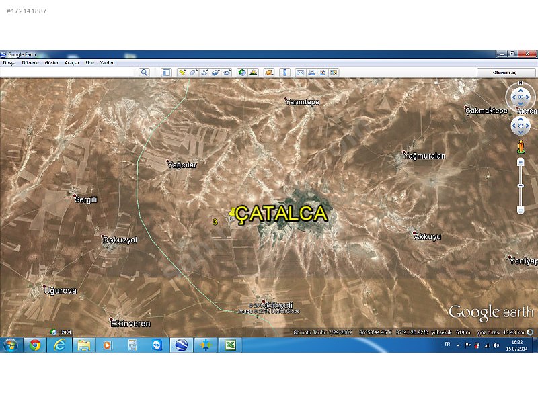Screen dimensions: 538x403
Task: Open the Ekle menu
Action: tap(90, 63)
